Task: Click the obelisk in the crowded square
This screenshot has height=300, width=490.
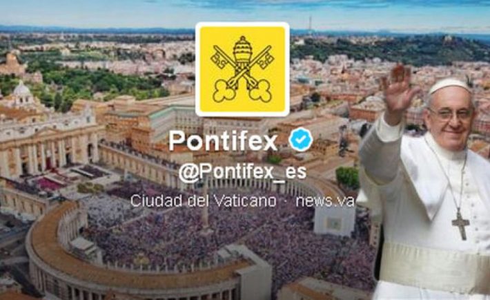Action: tap(205, 205)
